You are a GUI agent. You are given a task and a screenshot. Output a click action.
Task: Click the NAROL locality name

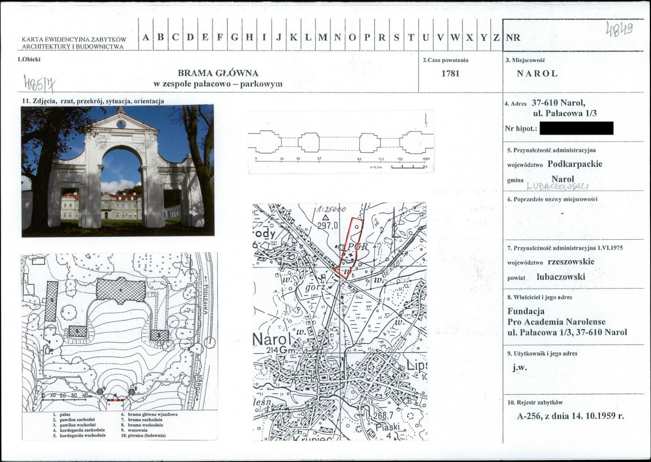(537, 74)
